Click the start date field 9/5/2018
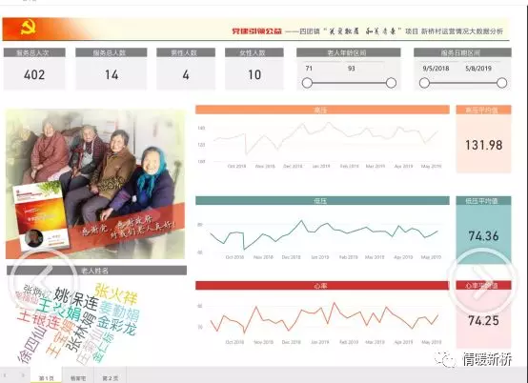 (436, 69)
